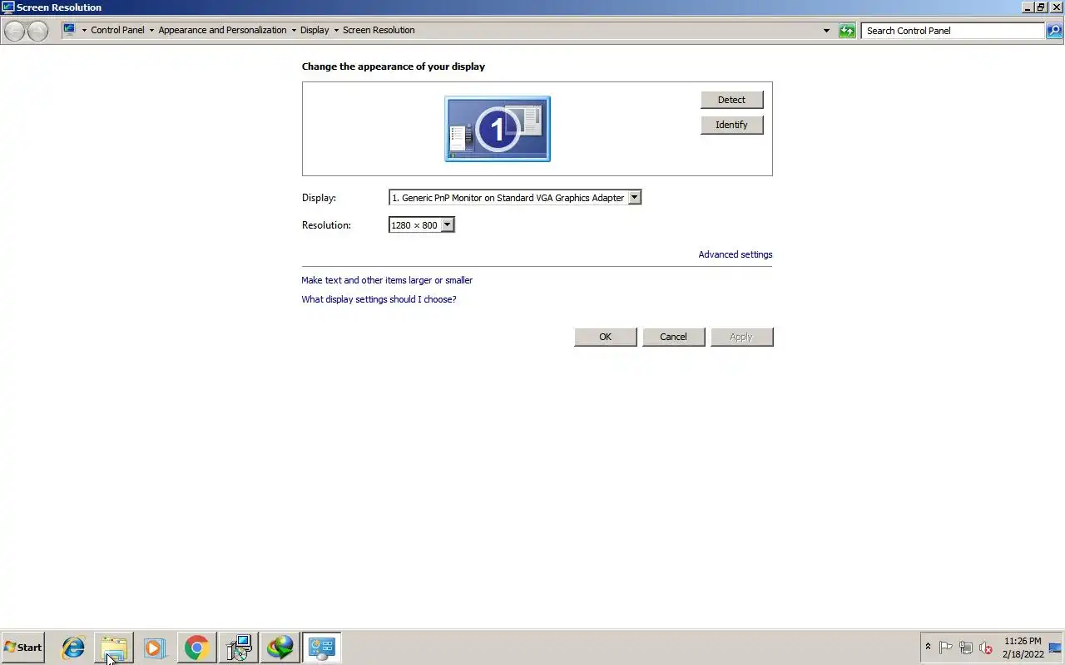Open the clock showing 11:26 PM
Screen dimensions: 1065x665
click(x=1023, y=648)
